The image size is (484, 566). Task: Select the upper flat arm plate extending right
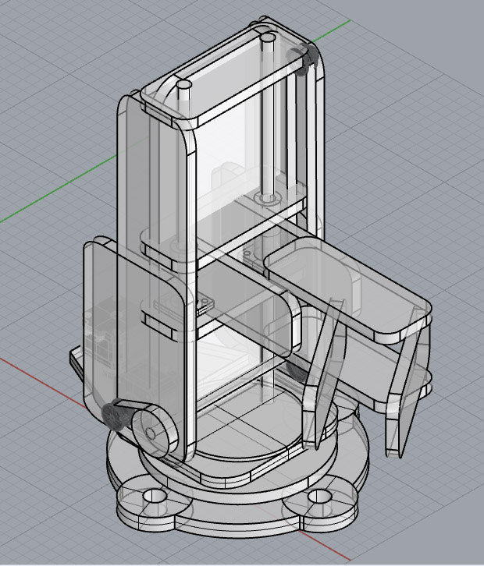[347, 290]
